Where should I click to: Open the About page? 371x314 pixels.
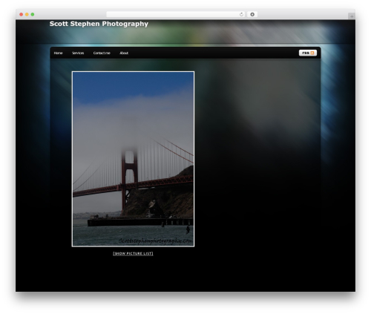coord(124,53)
